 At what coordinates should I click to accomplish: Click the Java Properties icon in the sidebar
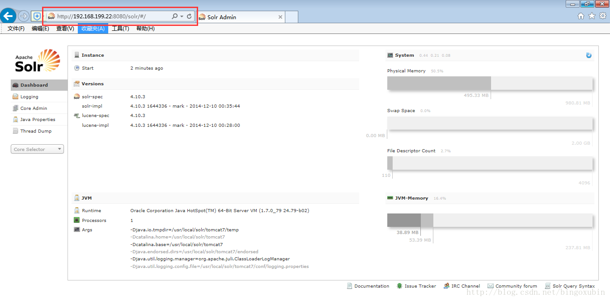(x=16, y=120)
